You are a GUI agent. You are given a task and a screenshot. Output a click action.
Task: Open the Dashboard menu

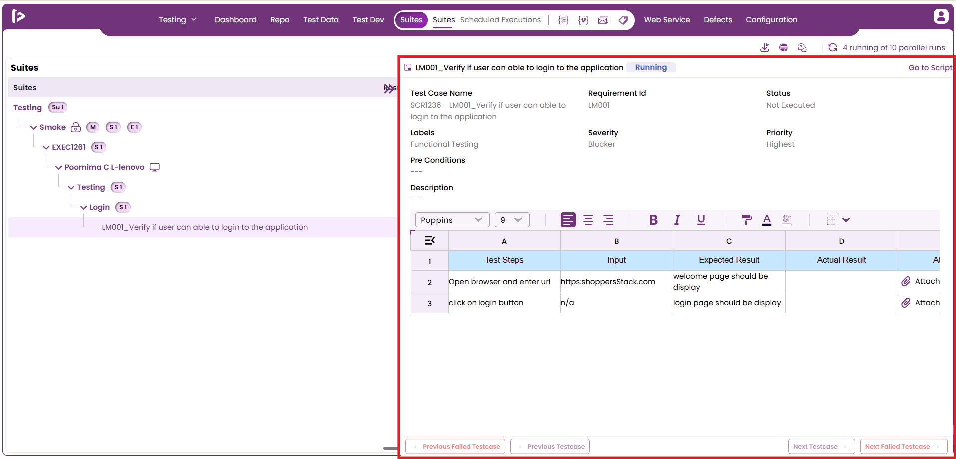(x=236, y=20)
